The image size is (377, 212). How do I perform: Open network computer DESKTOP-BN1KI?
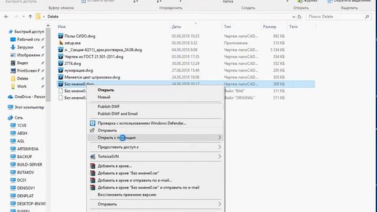pyautogui.click(x=31, y=204)
